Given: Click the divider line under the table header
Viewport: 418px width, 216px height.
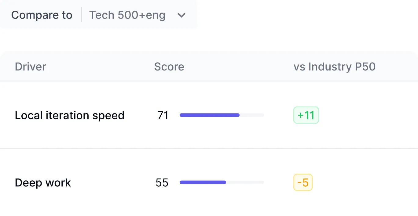Looking at the screenshot, I should pyautogui.click(x=209, y=81).
